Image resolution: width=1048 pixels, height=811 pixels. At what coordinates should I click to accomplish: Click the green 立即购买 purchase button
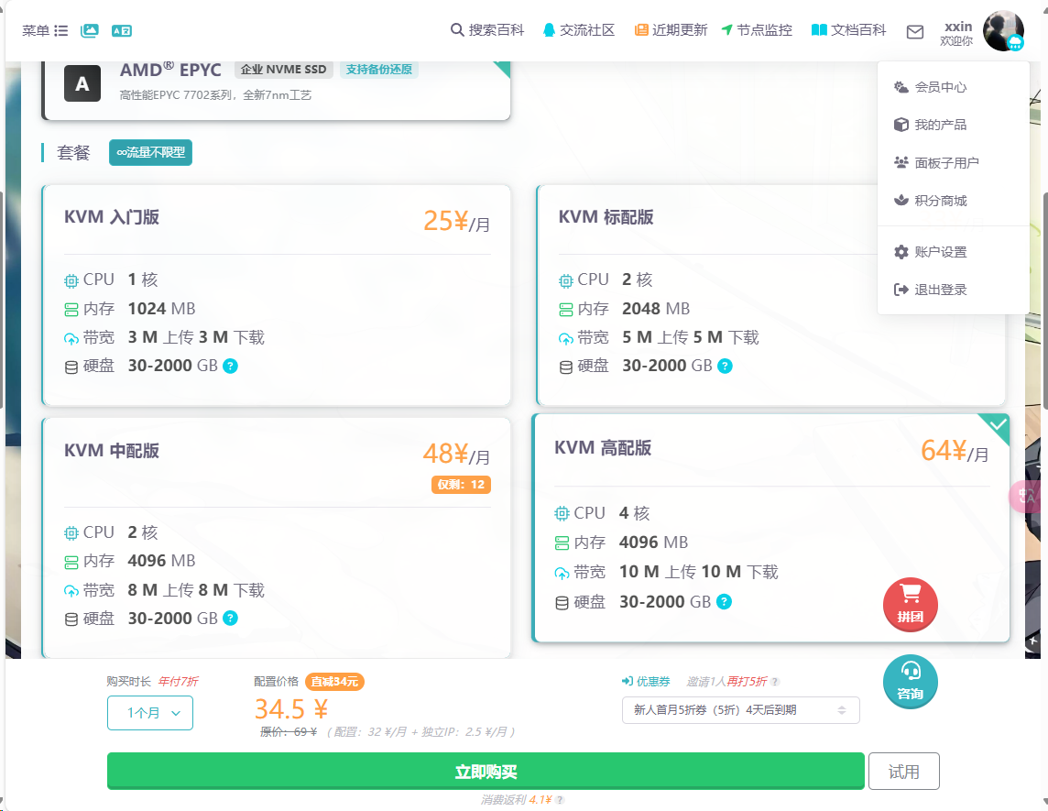(486, 771)
